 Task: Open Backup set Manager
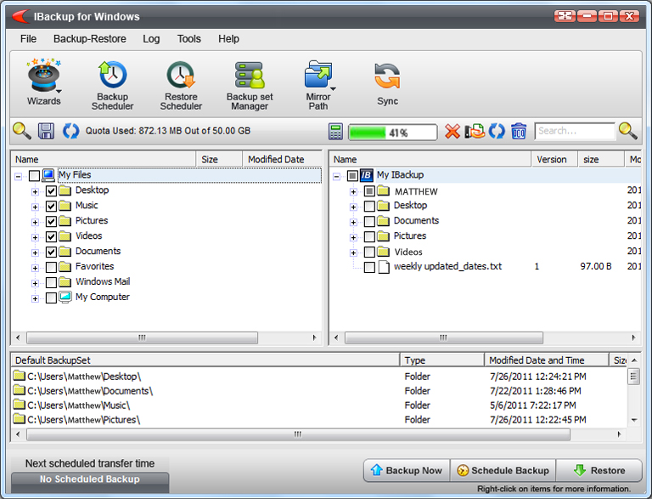pyautogui.click(x=250, y=85)
